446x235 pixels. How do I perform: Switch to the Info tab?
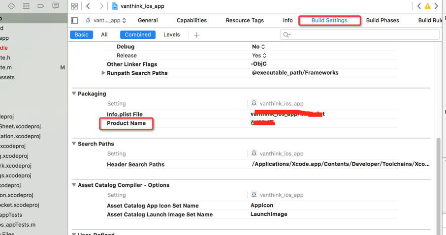coord(288,20)
